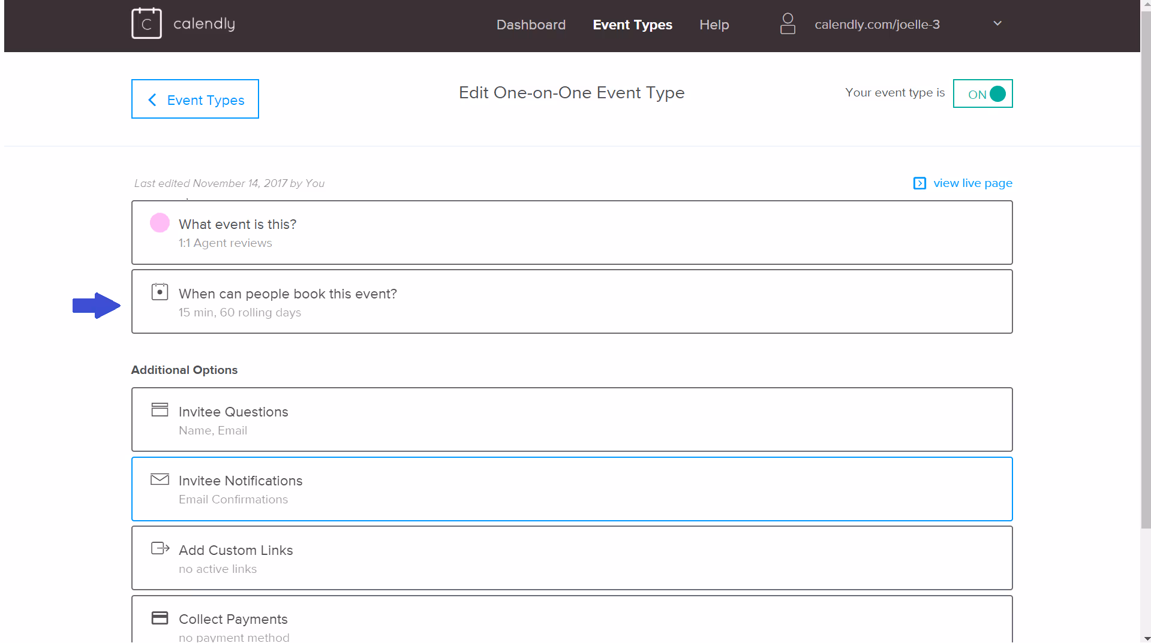Screen dimensions: 1151x643
Task: Open calendly.com/joelle-3 account link
Action: pyautogui.click(x=877, y=25)
